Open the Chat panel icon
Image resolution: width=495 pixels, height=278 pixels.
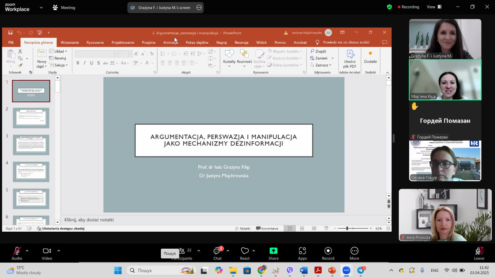click(217, 251)
